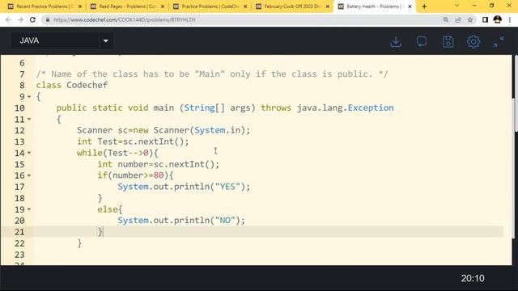Viewport: 518px width, 291px height.
Task: Download code using the download icon
Action: tap(396, 42)
